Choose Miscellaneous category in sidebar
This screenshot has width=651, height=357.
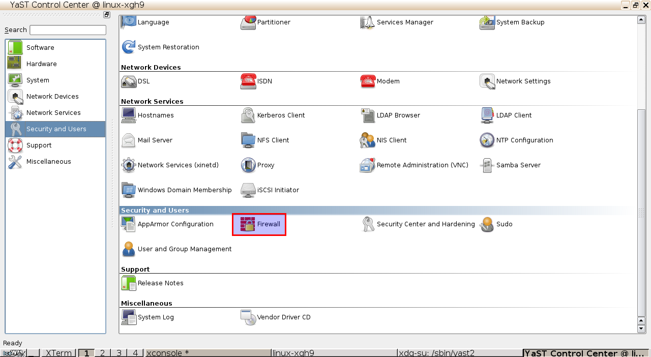[48, 162]
